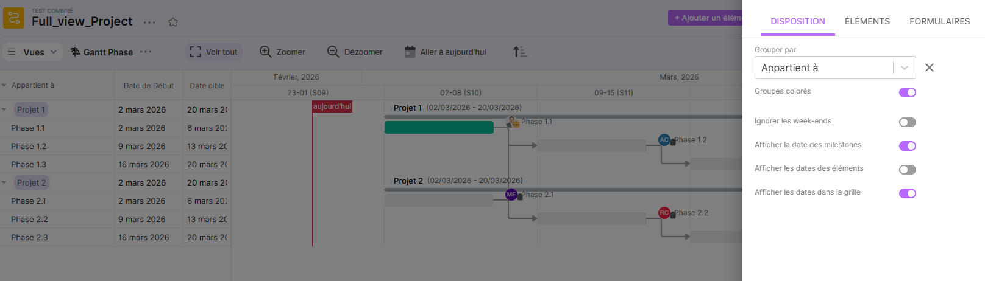Open the Grouper par dropdown
The image size is (985, 281).
[905, 68]
